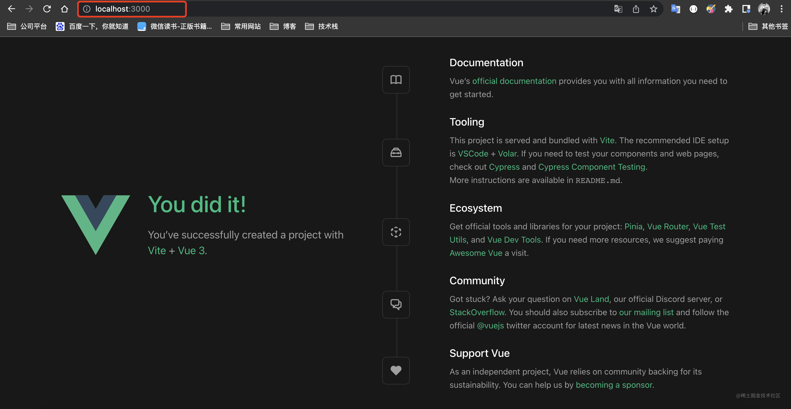This screenshot has height=409, width=791.
Task: Click the Community chat bubbles icon
Action: 396,304
